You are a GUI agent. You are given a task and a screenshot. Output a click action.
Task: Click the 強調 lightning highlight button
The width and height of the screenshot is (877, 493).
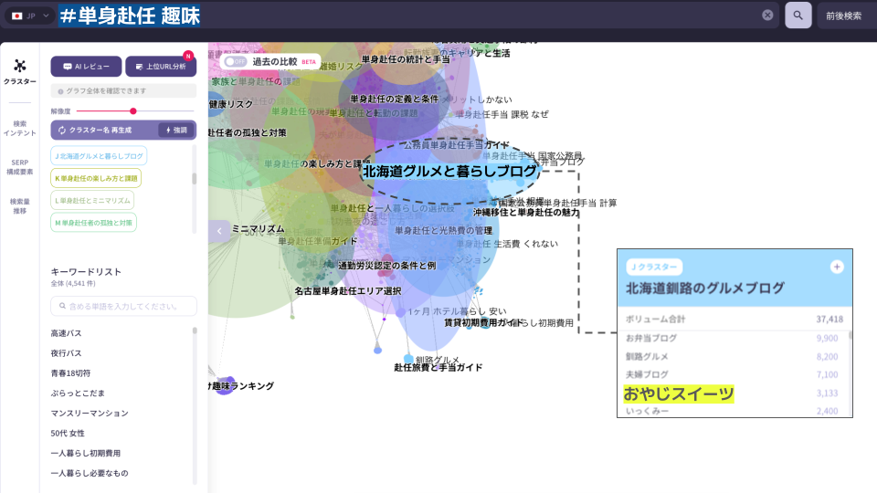point(176,131)
